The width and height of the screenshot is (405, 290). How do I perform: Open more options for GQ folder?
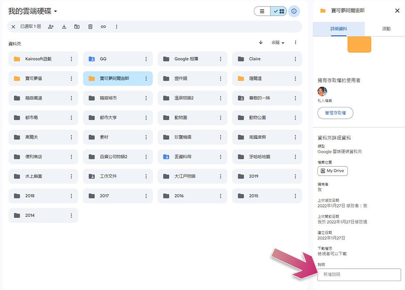[146, 59]
